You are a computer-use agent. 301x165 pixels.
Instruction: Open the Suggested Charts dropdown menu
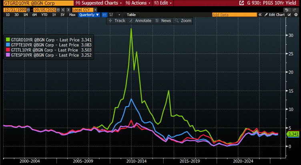[99, 3]
